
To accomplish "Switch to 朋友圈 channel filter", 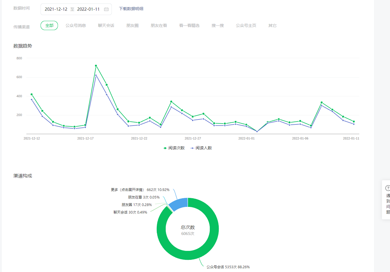I will coord(132,25).
